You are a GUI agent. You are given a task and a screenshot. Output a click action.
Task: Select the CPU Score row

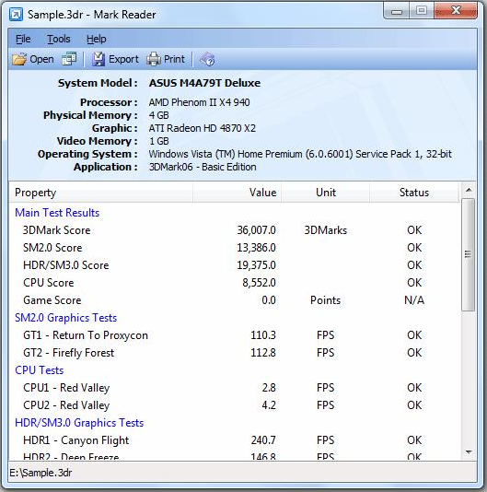[x=235, y=283]
